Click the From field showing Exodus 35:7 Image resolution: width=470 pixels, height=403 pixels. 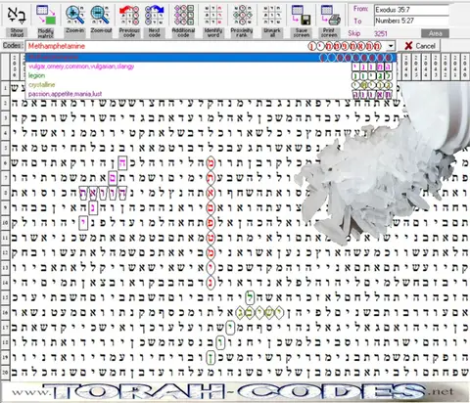point(411,10)
